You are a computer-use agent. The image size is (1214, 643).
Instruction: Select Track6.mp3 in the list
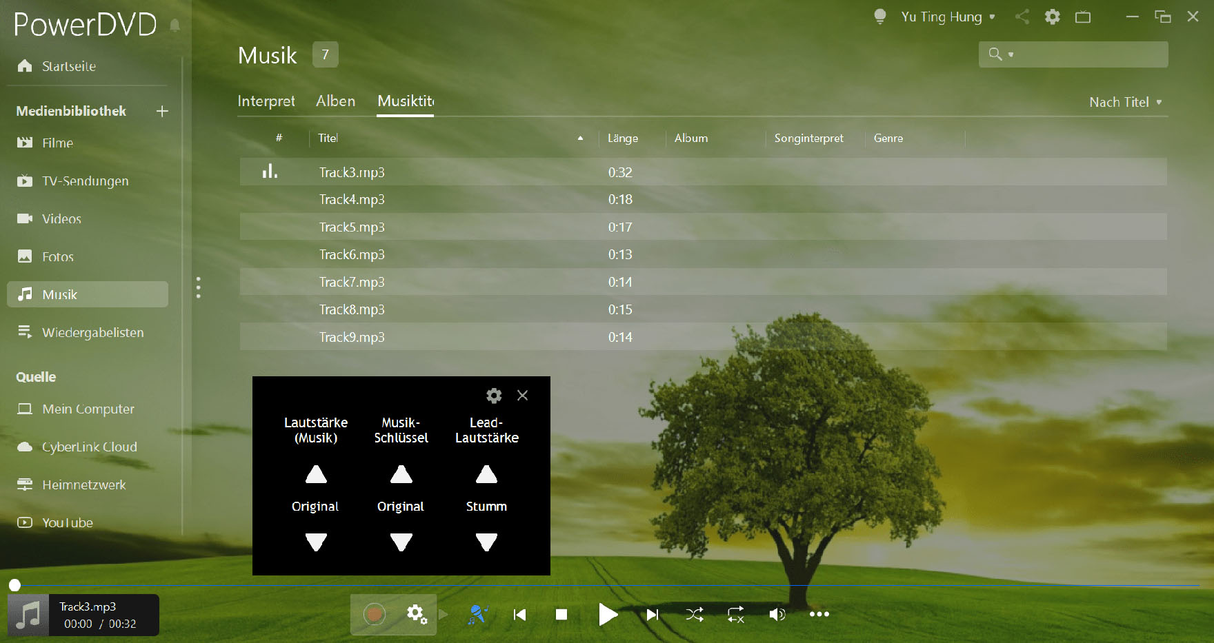352,255
